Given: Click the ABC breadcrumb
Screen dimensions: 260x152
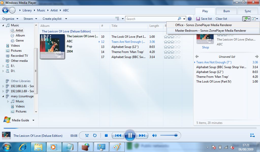Looking at the screenshot, I should (x=66, y=10).
